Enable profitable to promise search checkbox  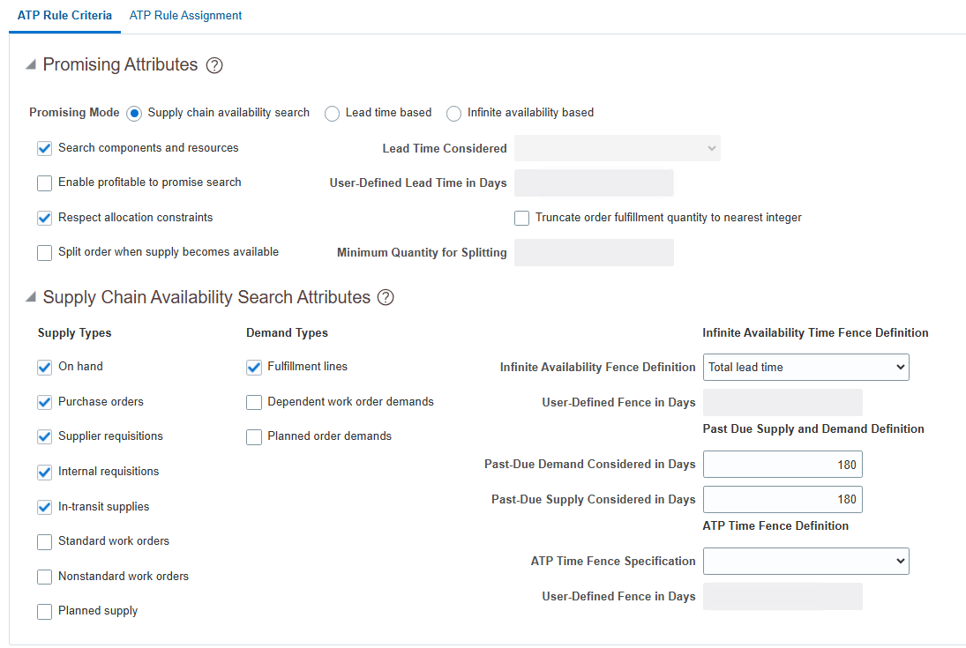[45, 183]
